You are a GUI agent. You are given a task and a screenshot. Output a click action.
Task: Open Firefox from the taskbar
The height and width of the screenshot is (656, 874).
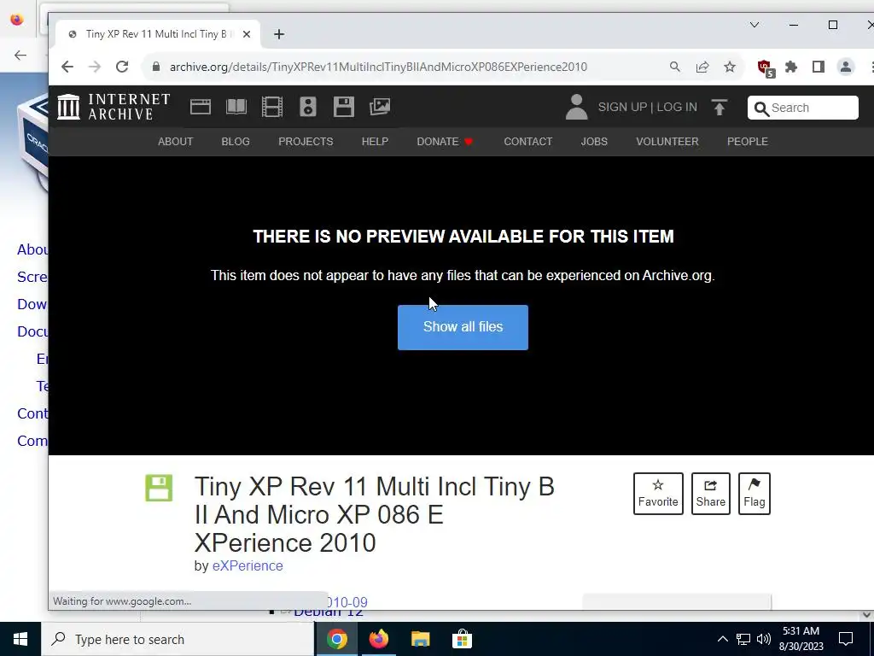379,639
